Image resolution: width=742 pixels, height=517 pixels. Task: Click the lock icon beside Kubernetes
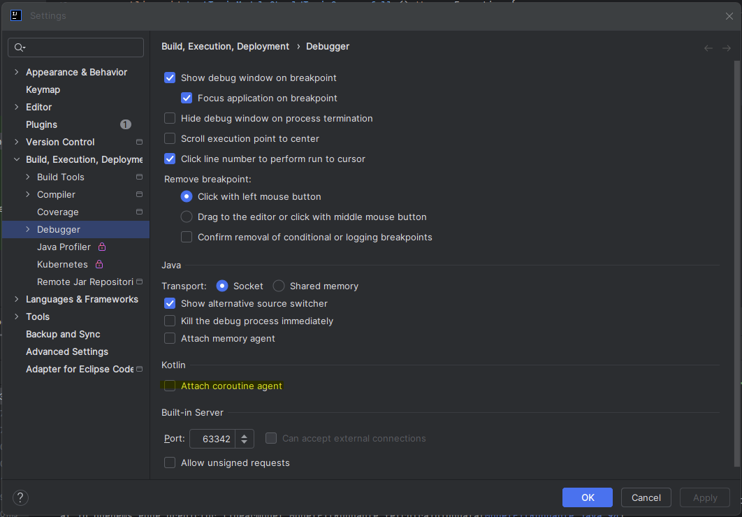click(x=99, y=264)
